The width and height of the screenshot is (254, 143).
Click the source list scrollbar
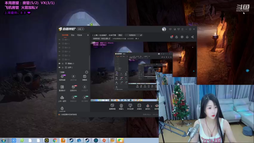pos(90,62)
